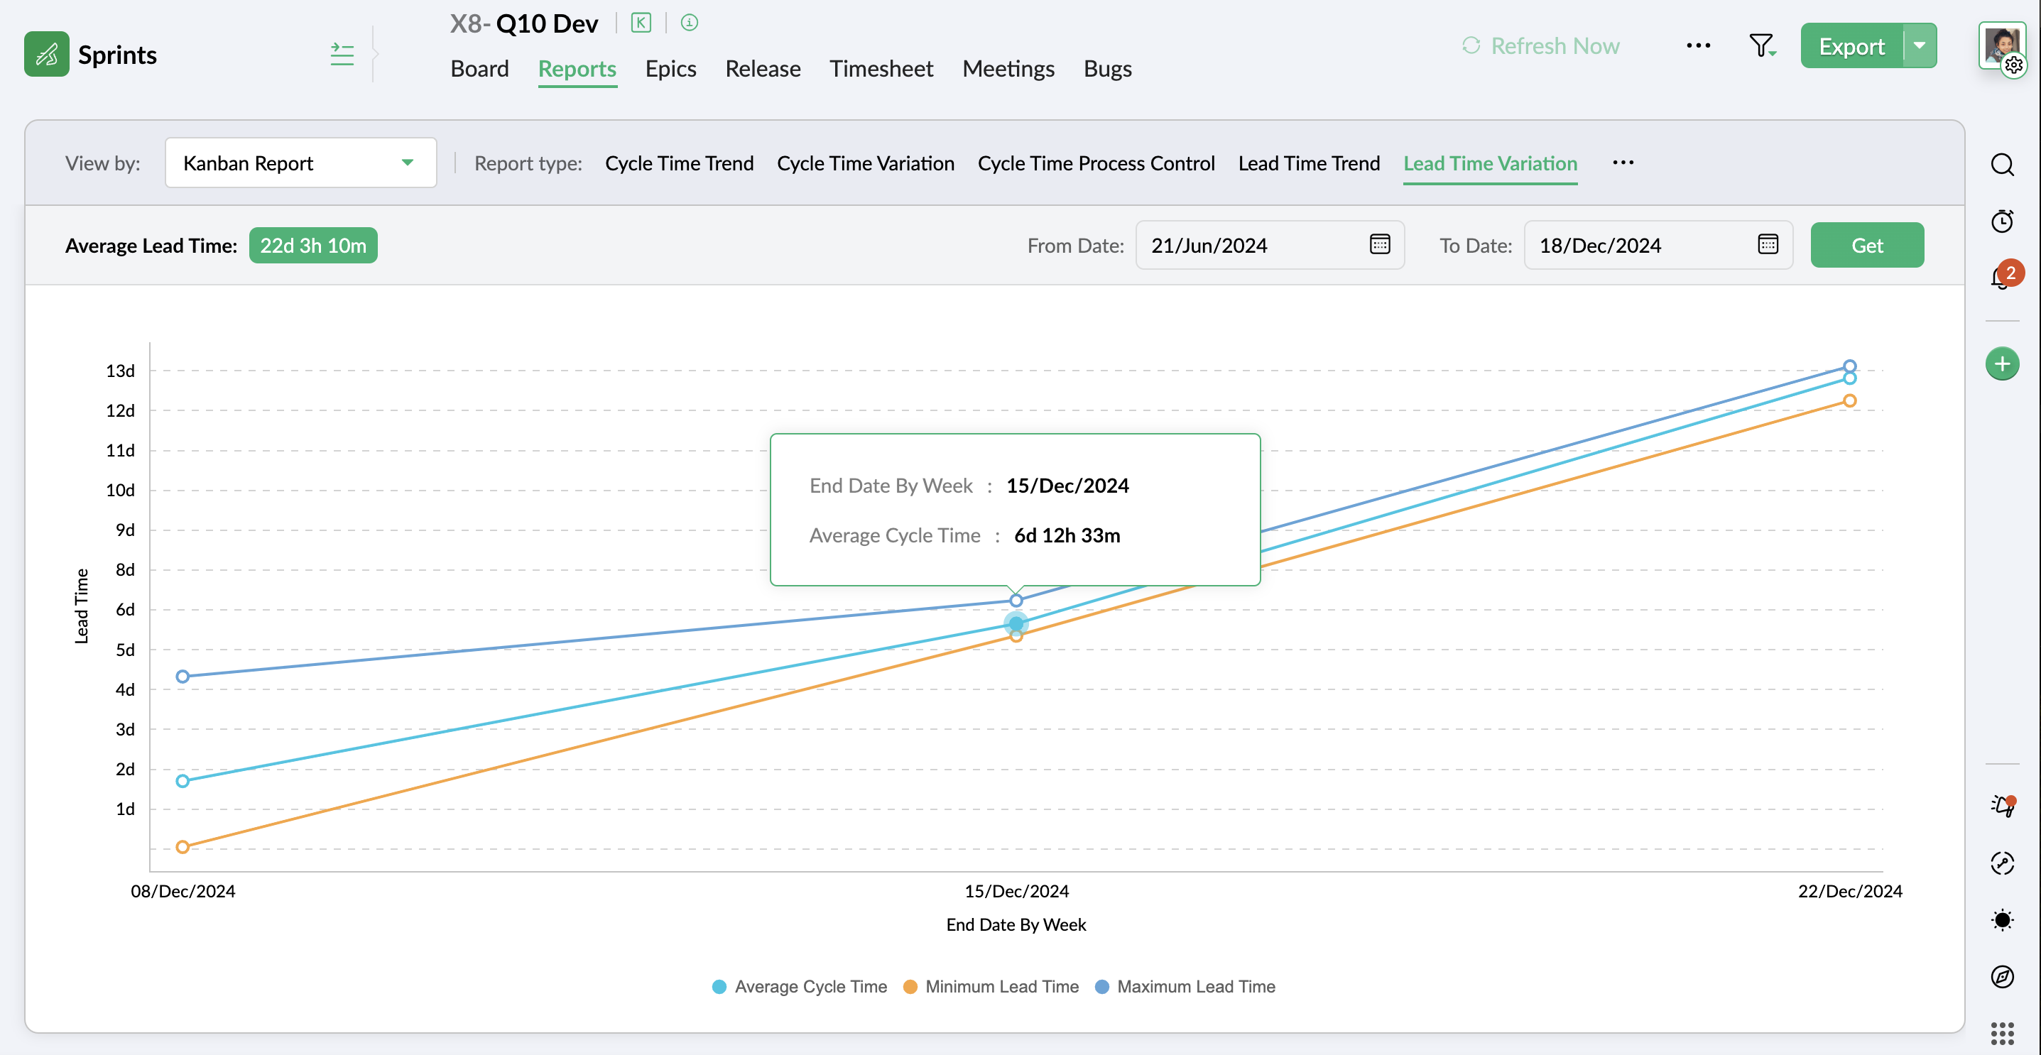The height and width of the screenshot is (1055, 2041).
Task: Toggle Maximum Lead Time legend series
Action: 1185,987
